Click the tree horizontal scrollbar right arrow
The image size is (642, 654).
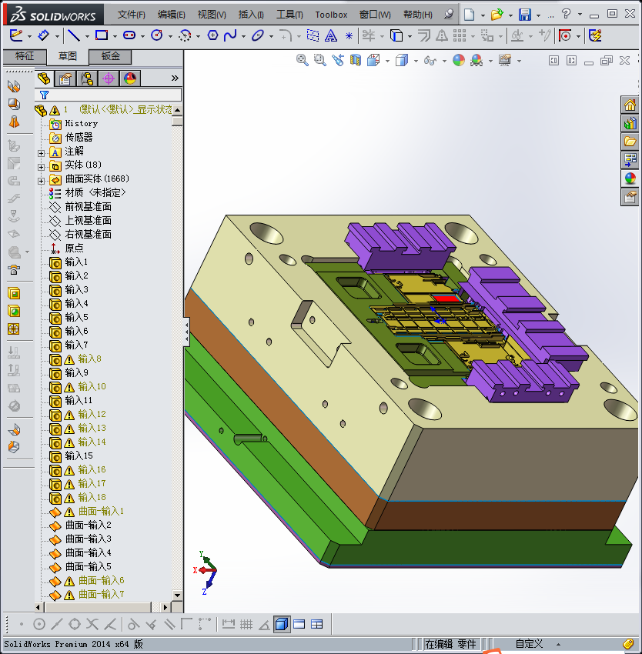click(166, 607)
